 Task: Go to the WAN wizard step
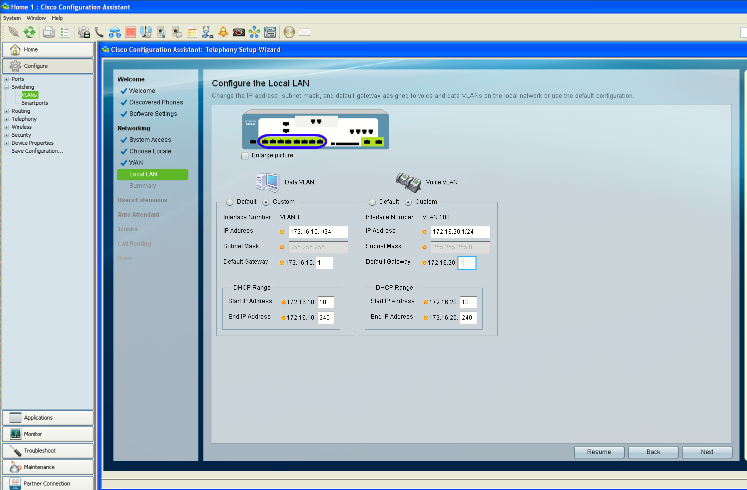136,163
